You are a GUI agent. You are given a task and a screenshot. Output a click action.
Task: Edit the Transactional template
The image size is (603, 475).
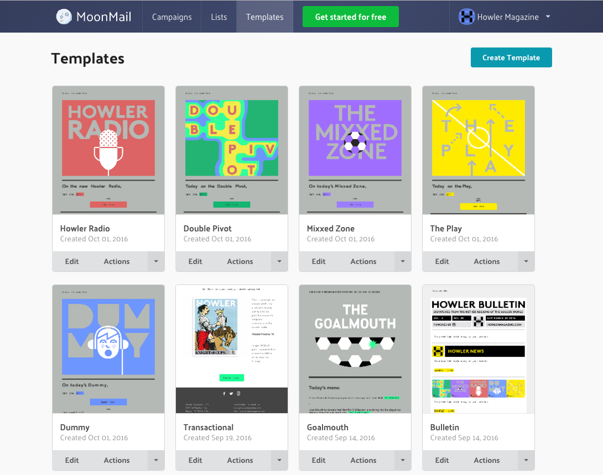point(195,461)
